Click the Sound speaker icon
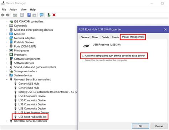Viewport: 169px width, 130px height. tap(11, 67)
